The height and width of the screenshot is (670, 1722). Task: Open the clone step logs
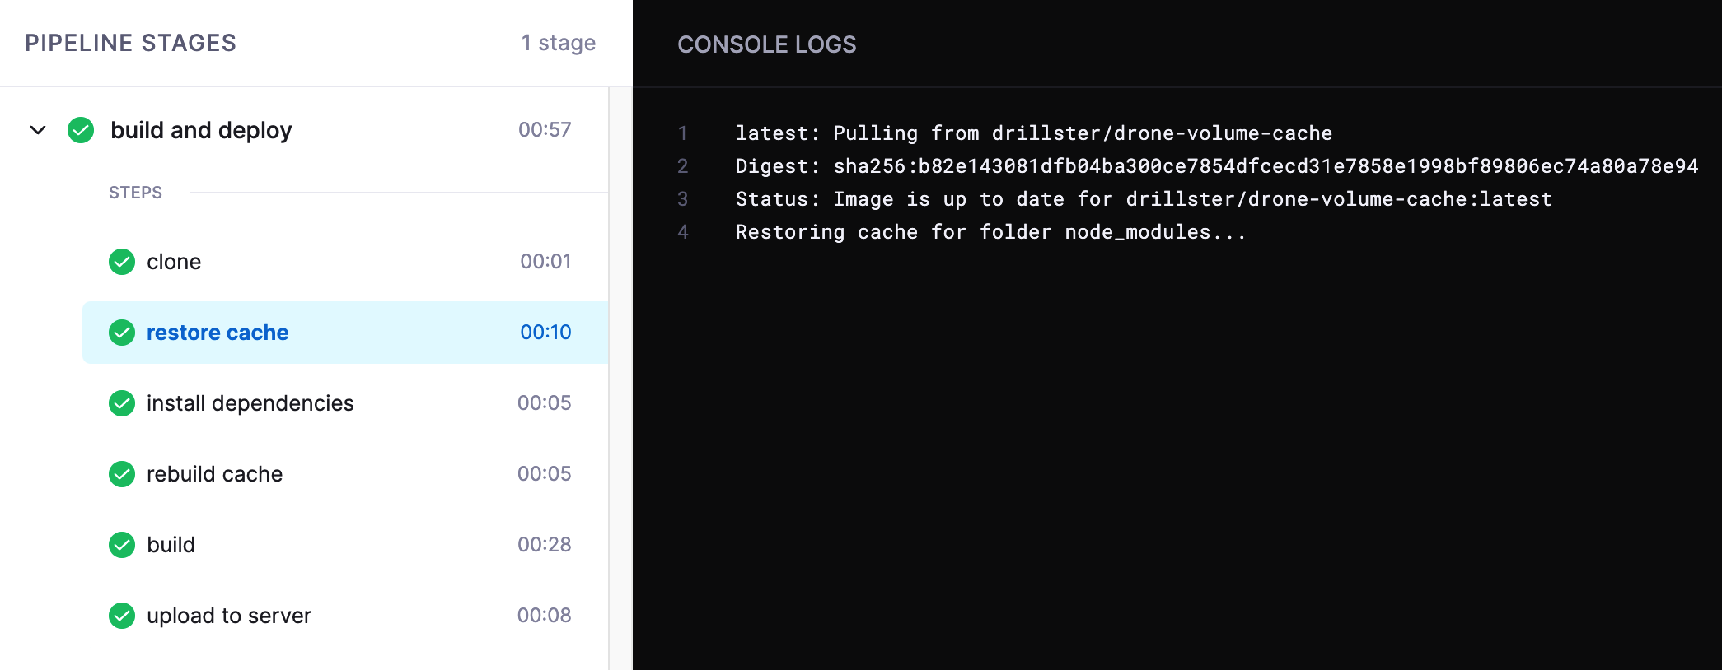174,262
